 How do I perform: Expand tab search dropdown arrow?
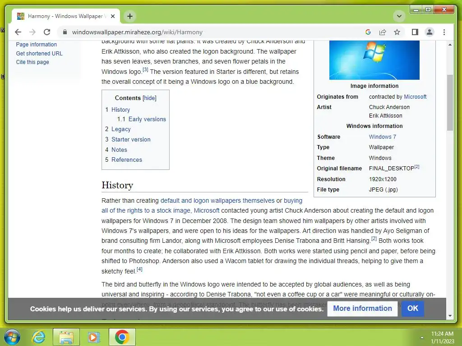click(399, 16)
